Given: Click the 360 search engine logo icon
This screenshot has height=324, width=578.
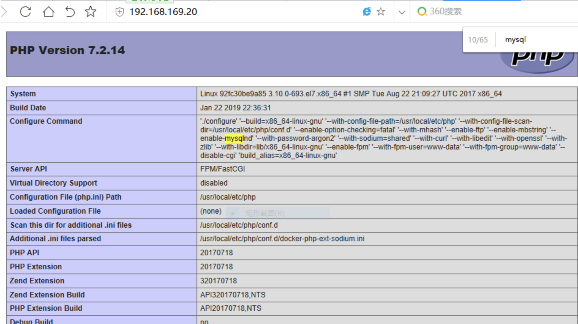Looking at the screenshot, I should [422, 12].
